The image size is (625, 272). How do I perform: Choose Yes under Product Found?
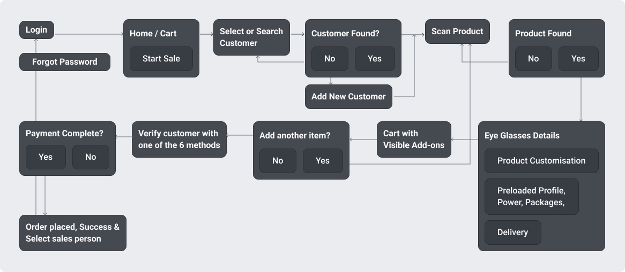578,59
